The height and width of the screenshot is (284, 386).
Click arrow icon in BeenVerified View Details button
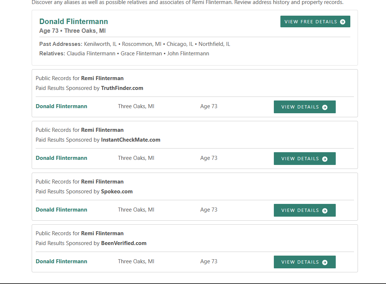pyautogui.click(x=325, y=262)
